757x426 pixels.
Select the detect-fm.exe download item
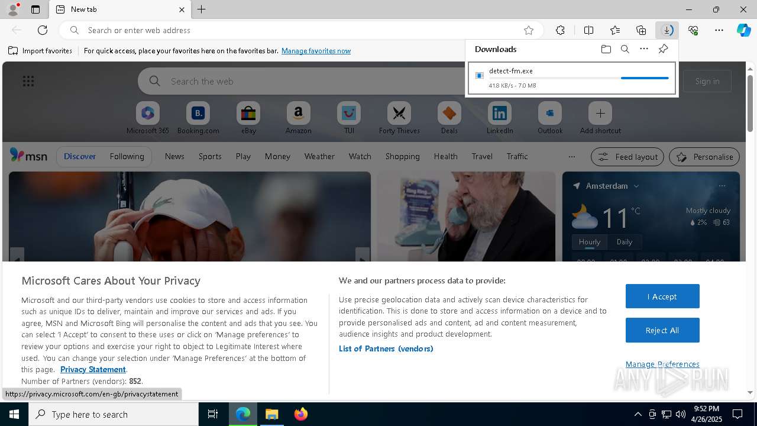572,78
